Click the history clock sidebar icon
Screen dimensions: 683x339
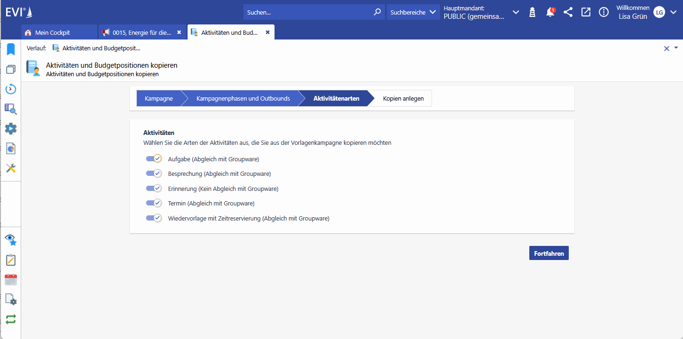point(11,89)
